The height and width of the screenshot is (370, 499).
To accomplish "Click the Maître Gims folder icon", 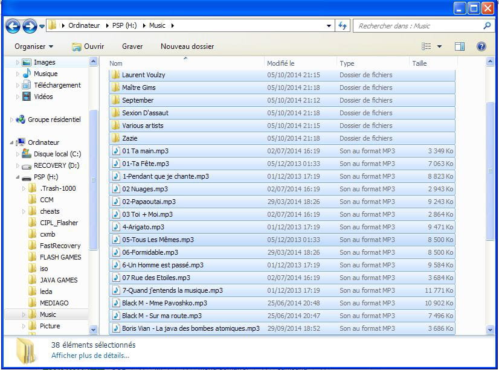I will 115,88.
